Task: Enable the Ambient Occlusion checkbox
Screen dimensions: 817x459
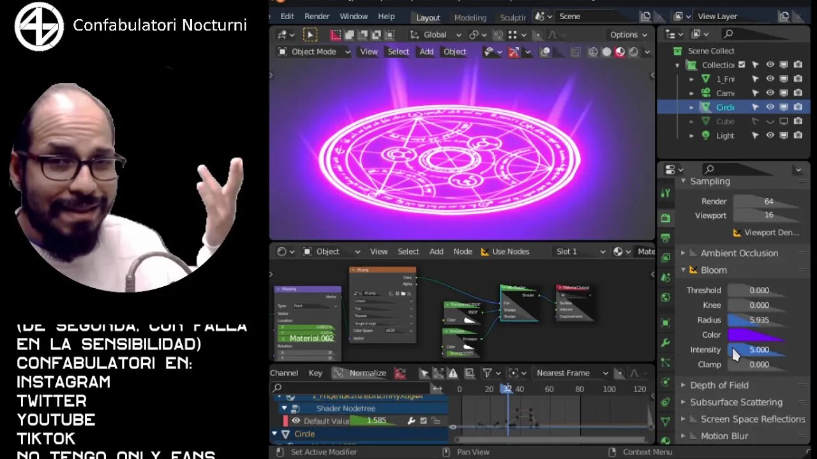Action: (693, 253)
